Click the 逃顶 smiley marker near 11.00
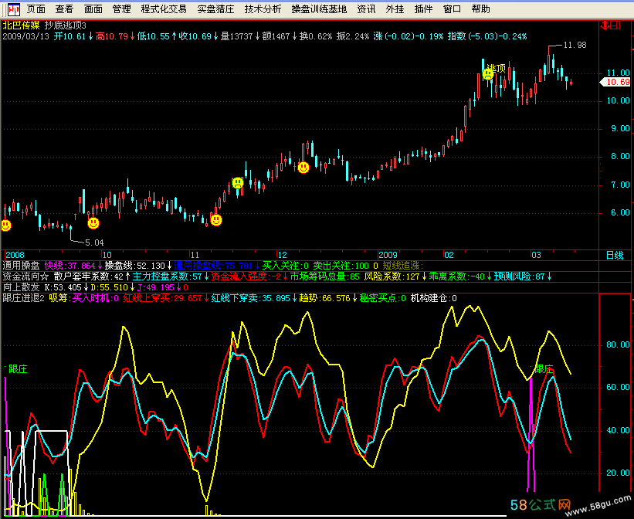 tap(488, 74)
